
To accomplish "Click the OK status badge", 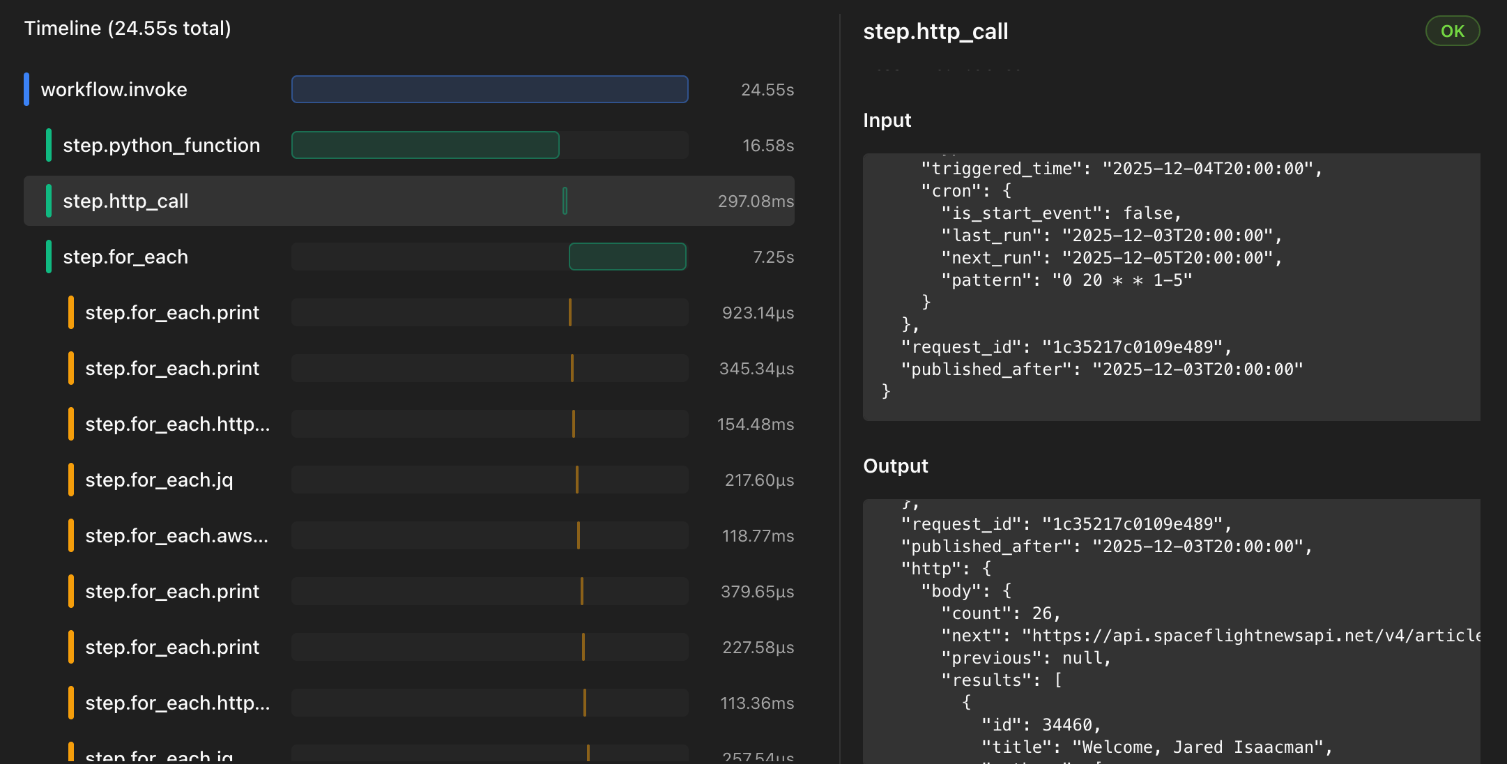I will coord(1452,31).
